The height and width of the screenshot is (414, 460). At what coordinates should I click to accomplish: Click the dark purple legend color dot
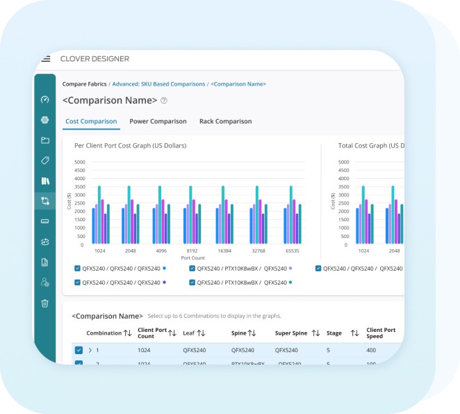tap(164, 282)
